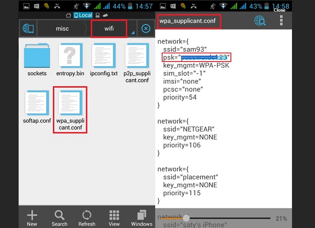Open the three-dot overflow menu
315x228 pixels.
click(281, 21)
